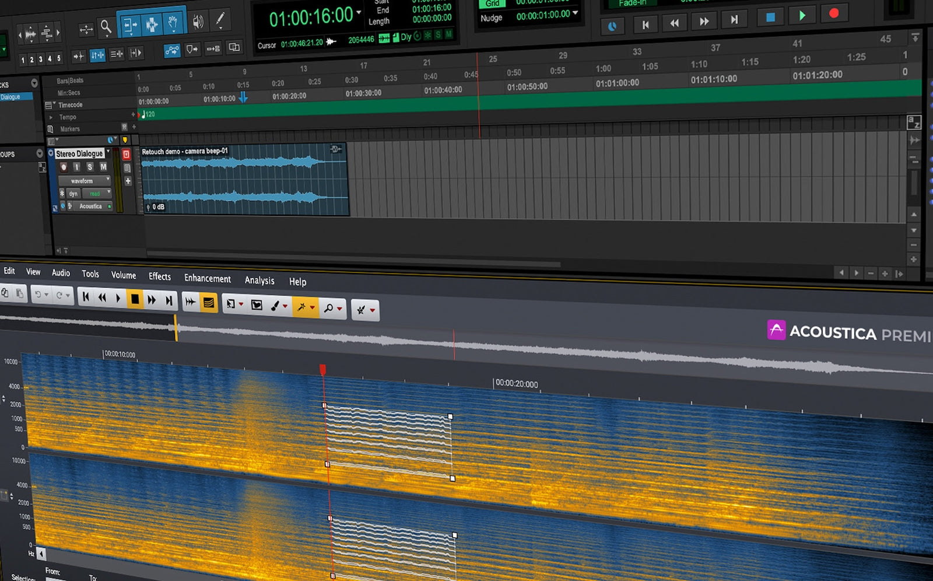Open the Analysis menu
This screenshot has height=581, width=933.
[x=259, y=281]
